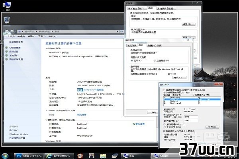Screen dimensions: 239x159
Task: Open the Windows 体验指数 link
Action: [94, 90]
